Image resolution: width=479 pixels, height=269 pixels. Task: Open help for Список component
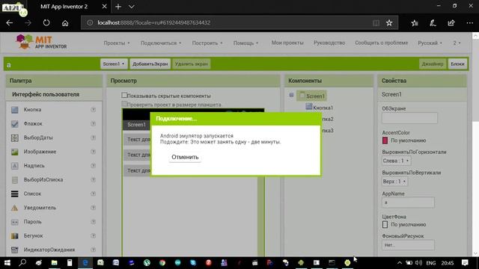93,194
